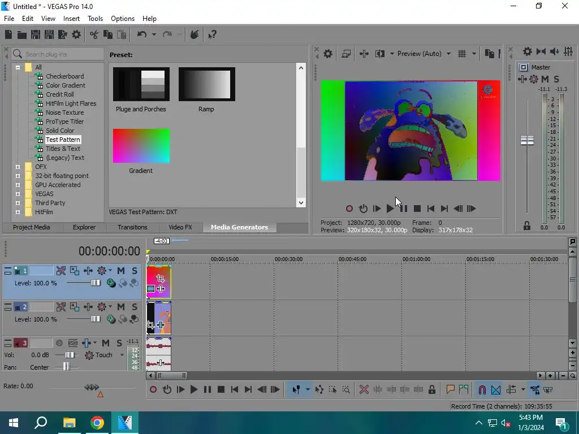Save the project with the disk icon
Screen dimensions: 579x434
coord(36,34)
